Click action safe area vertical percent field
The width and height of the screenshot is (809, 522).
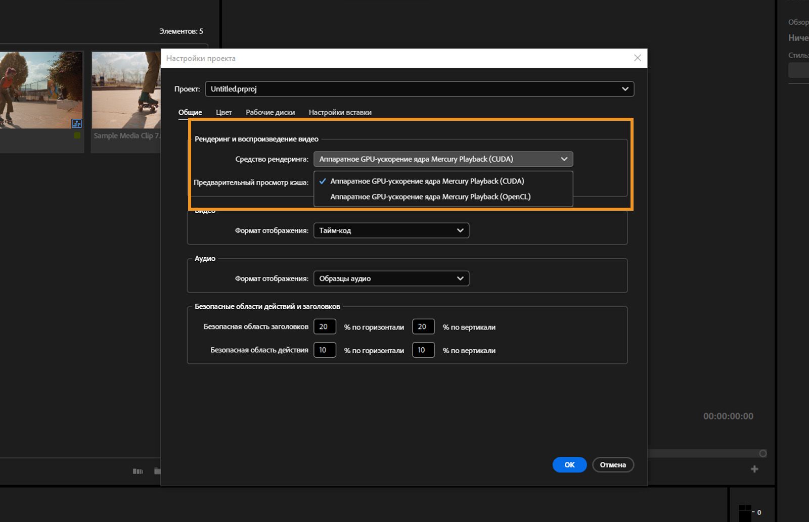[424, 350]
